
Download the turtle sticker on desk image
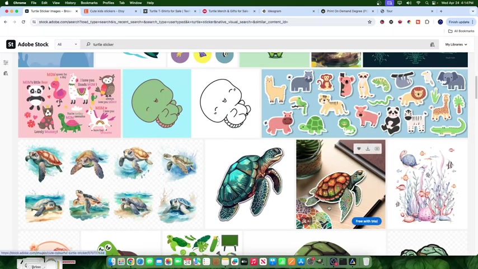(368, 149)
